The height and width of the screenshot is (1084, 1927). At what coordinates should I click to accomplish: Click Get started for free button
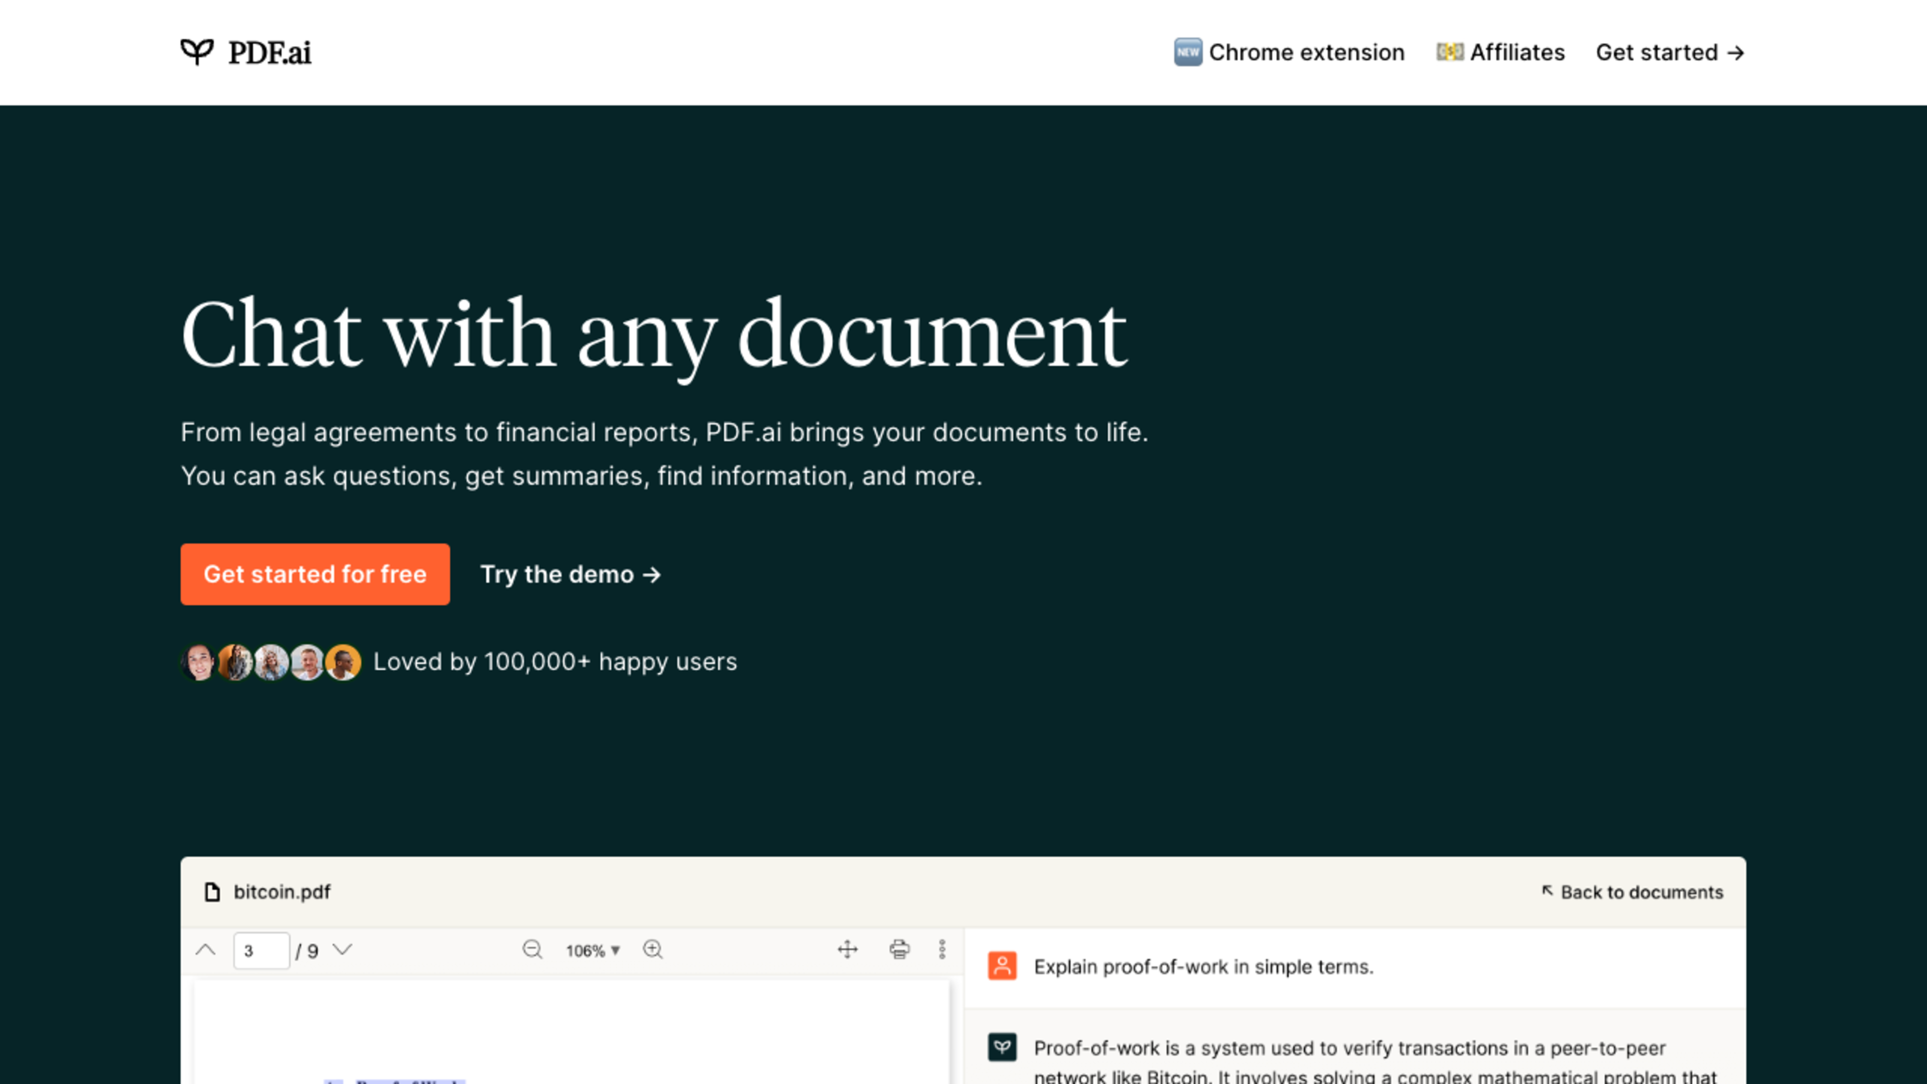(315, 574)
